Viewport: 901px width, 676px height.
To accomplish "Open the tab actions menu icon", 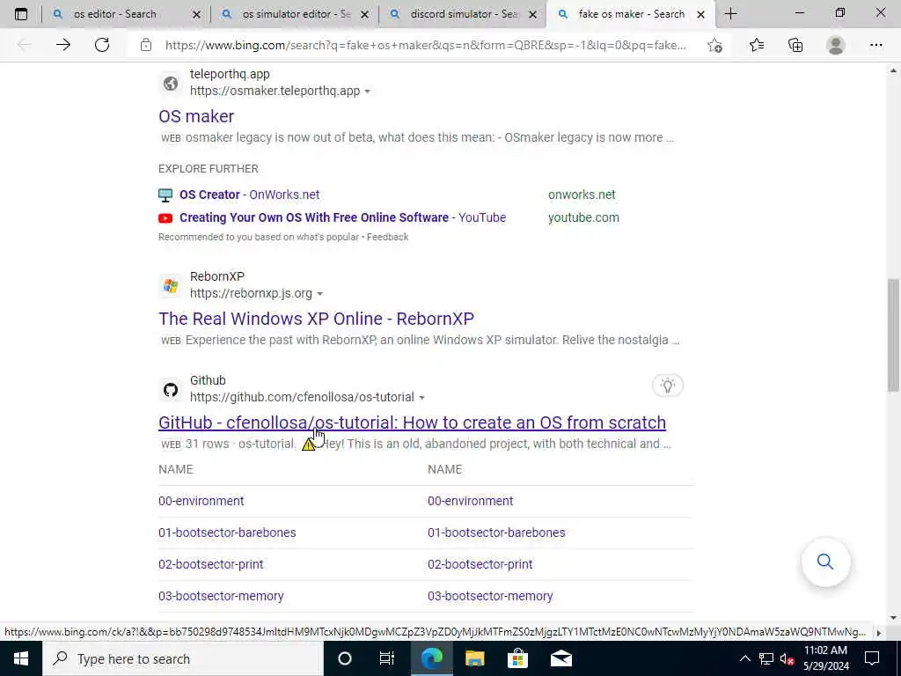I will (21, 14).
